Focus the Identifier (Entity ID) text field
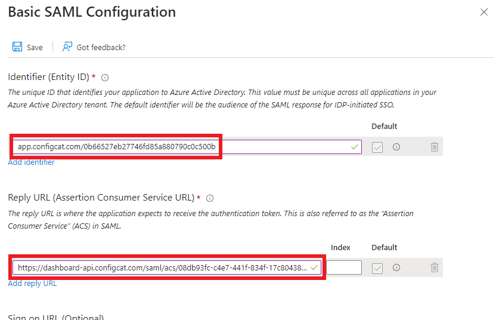Image resolution: width=496 pixels, height=320 pixels. click(x=179, y=147)
